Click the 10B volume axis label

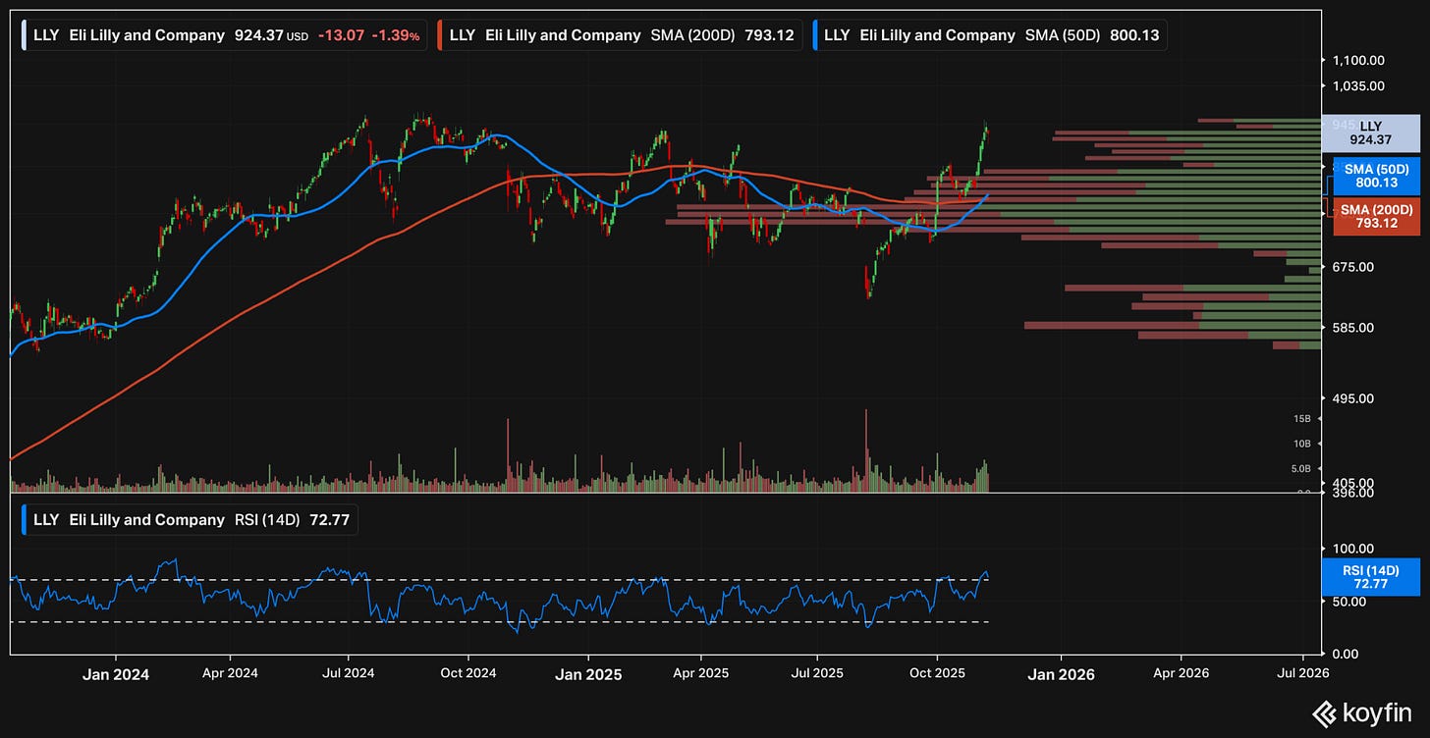pyautogui.click(x=1301, y=444)
